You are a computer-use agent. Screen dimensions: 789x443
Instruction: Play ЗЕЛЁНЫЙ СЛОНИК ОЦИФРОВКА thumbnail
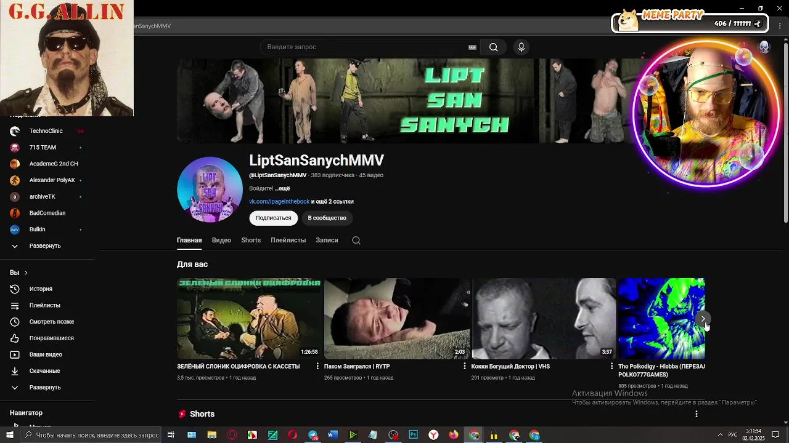pyautogui.click(x=249, y=319)
